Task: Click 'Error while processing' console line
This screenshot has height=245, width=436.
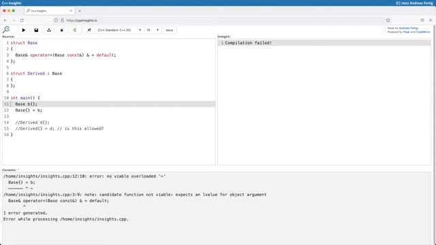Action: pyautogui.click(x=66, y=219)
